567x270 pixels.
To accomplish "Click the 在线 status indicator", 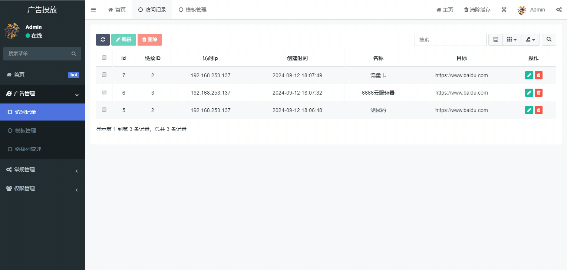I will click(34, 36).
